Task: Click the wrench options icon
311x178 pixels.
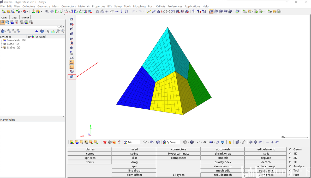Action: [244, 142]
